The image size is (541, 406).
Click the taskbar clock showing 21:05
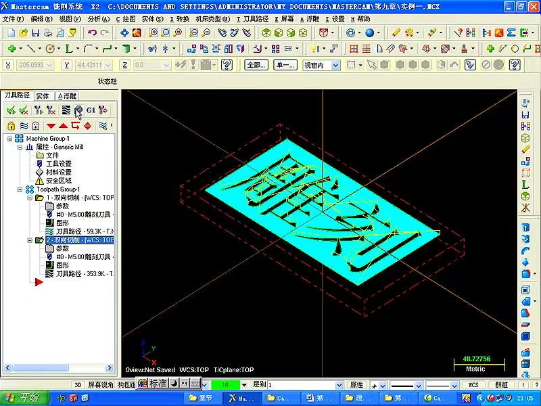pyautogui.click(x=525, y=399)
